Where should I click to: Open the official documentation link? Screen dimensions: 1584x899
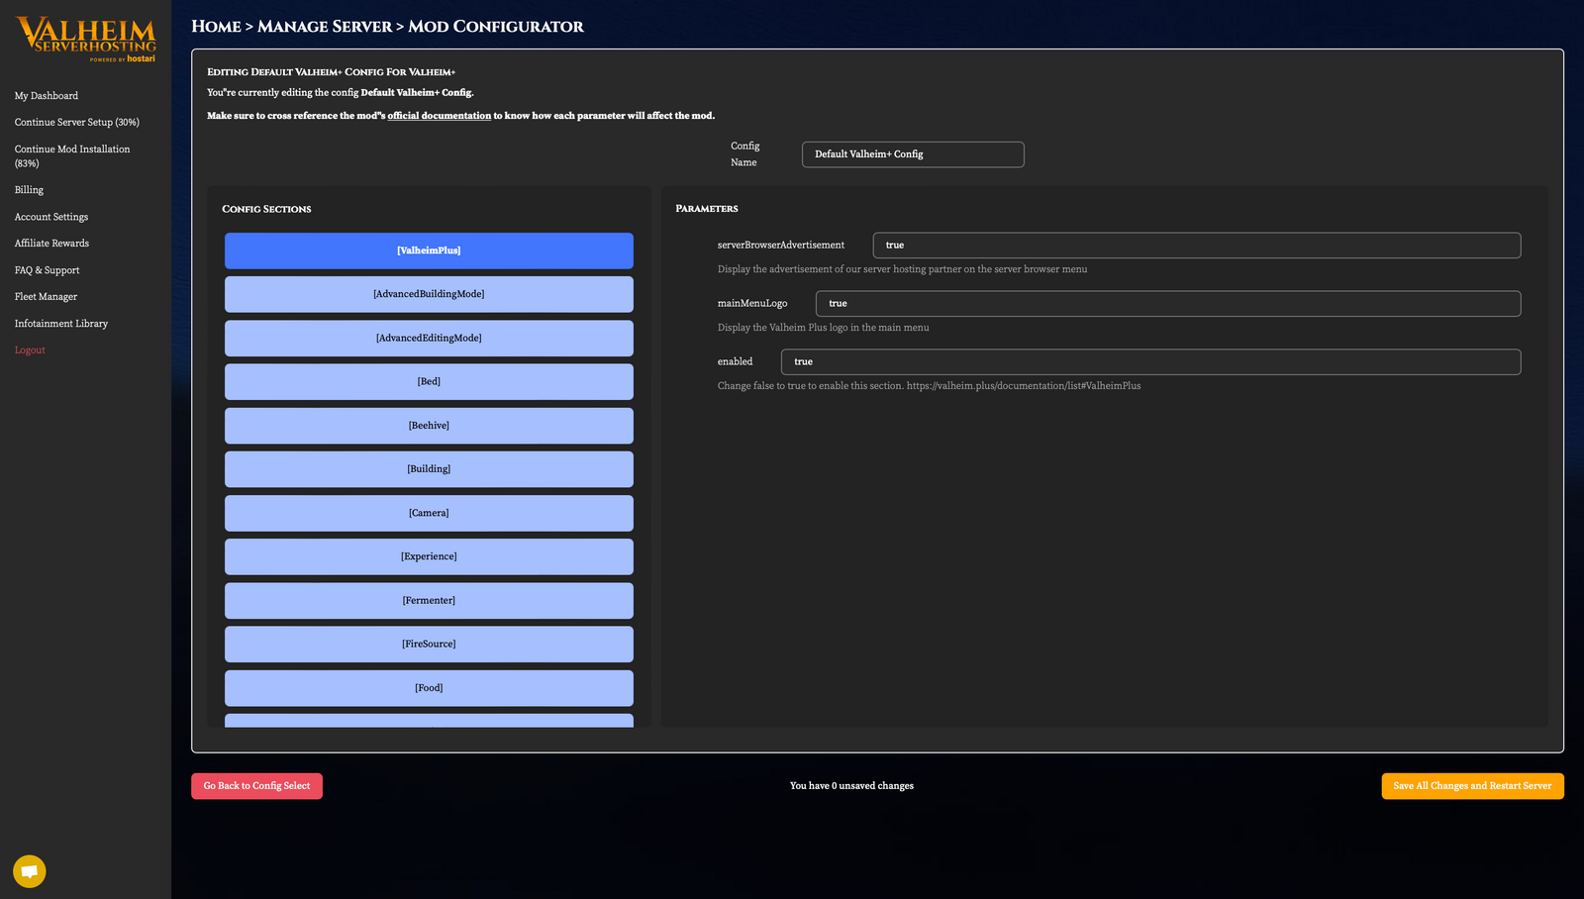tap(439, 116)
